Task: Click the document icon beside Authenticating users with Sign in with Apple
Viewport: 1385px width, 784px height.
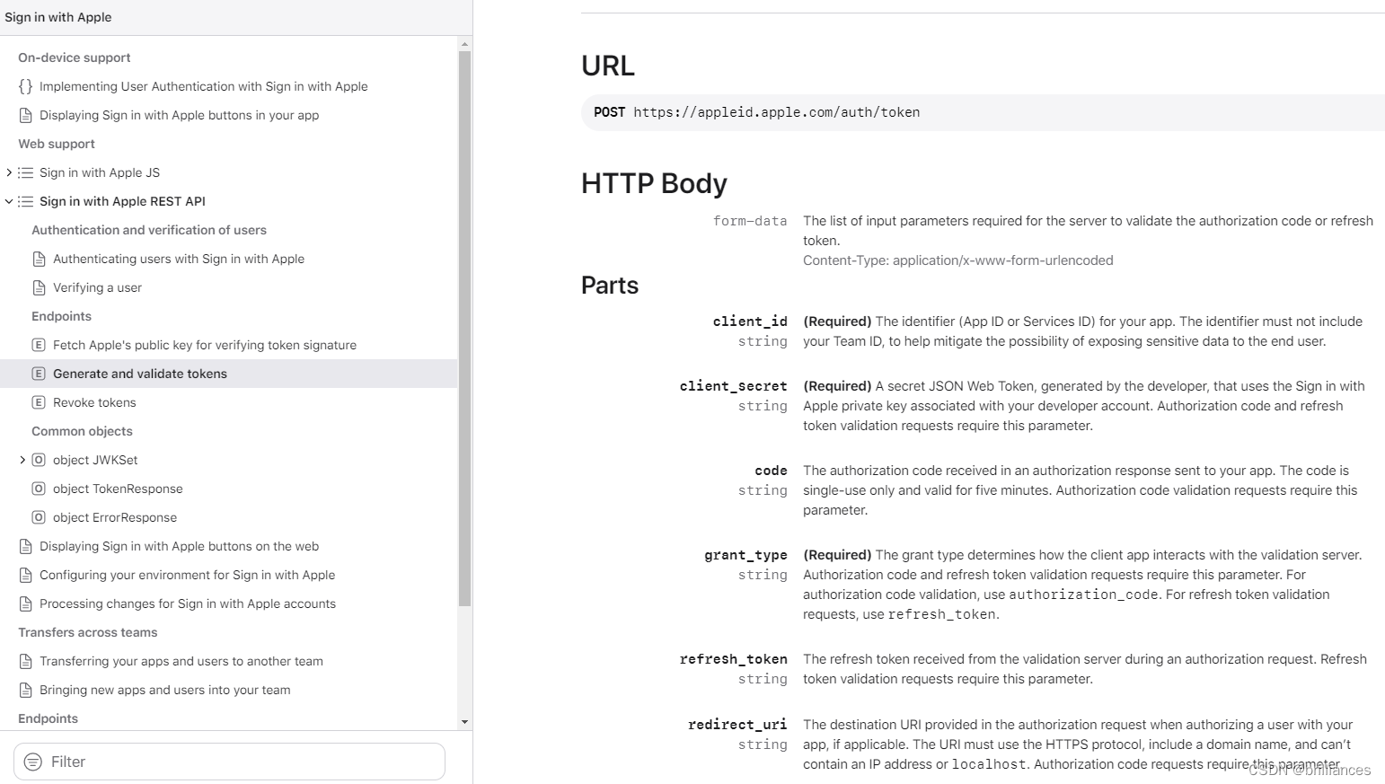Action: pos(39,259)
